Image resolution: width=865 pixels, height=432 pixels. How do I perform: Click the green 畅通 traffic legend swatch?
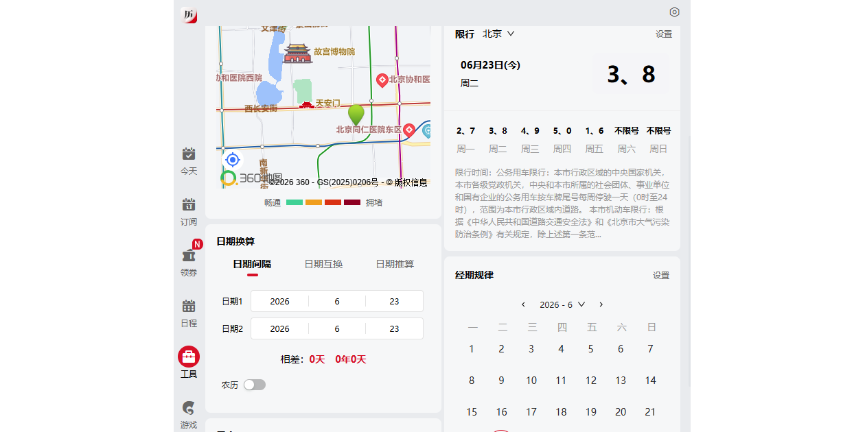(295, 202)
